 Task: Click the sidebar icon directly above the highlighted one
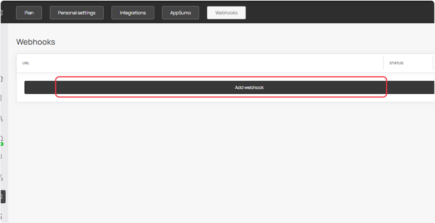tap(1, 177)
